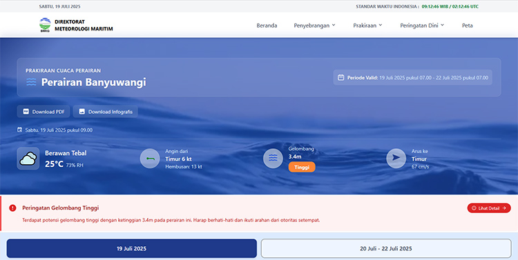Click the Download PDF button
Viewport: 518px width, 260px height.
[x=44, y=112]
